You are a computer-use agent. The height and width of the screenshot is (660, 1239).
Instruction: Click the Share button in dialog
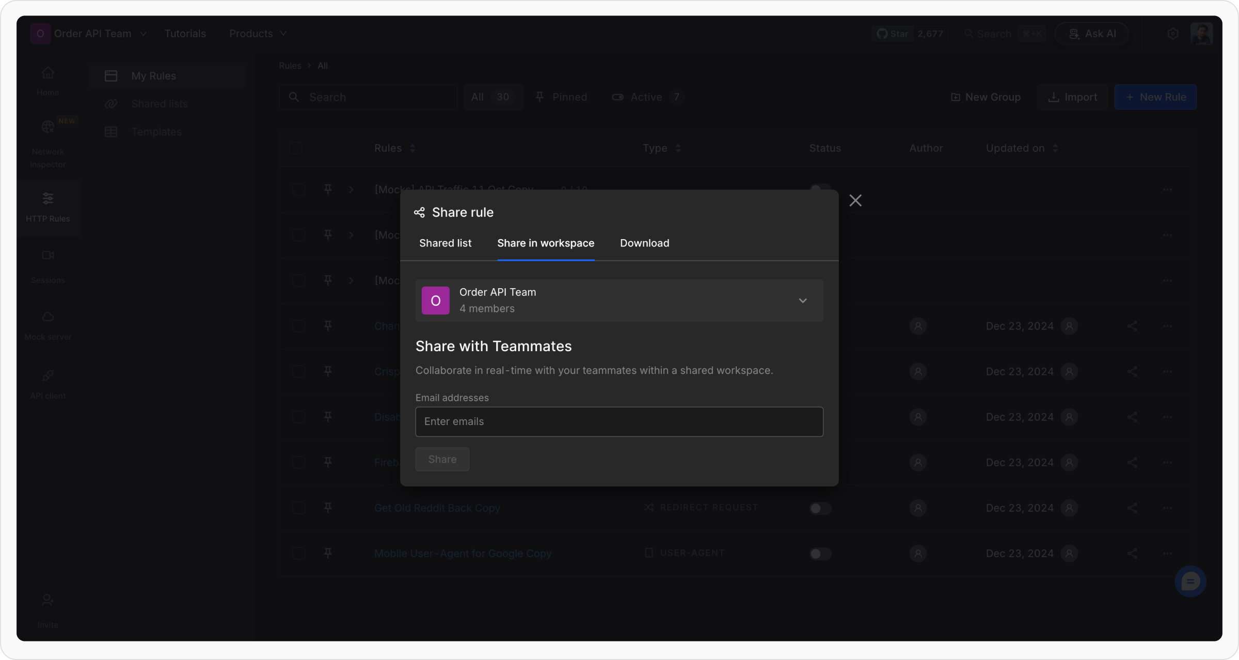pyautogui.click(x=442, y=459)
